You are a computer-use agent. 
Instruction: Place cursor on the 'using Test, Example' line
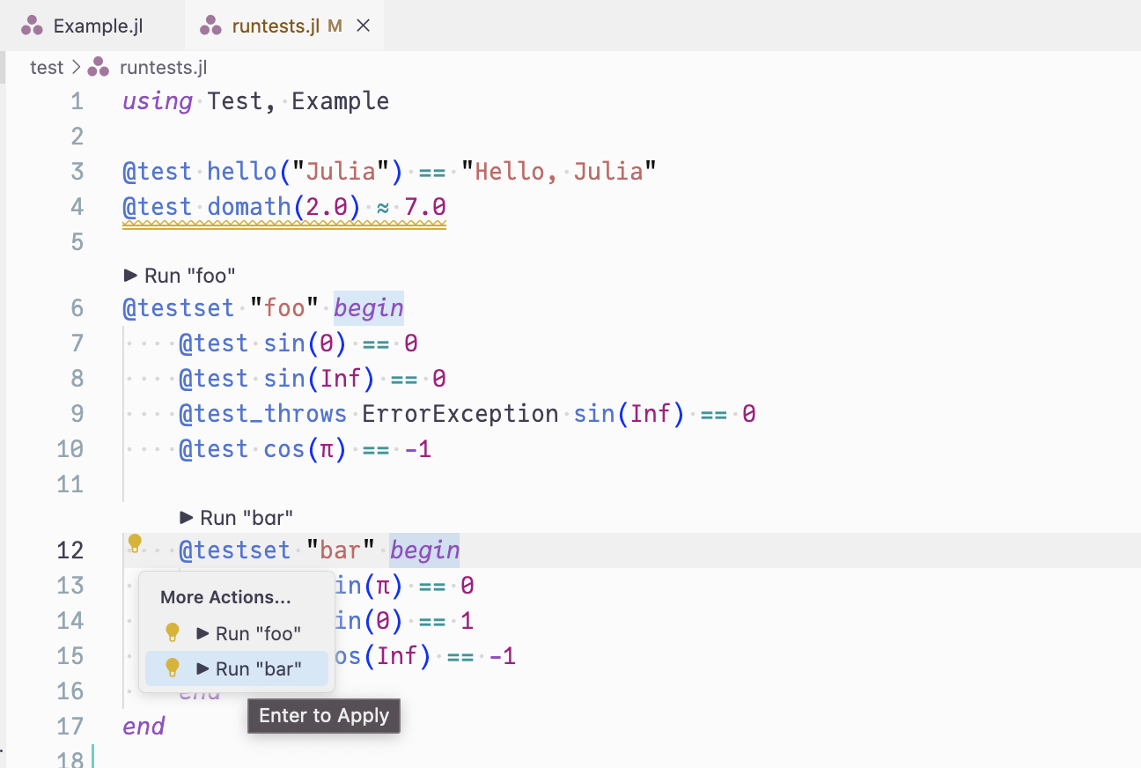coord(255,100)
